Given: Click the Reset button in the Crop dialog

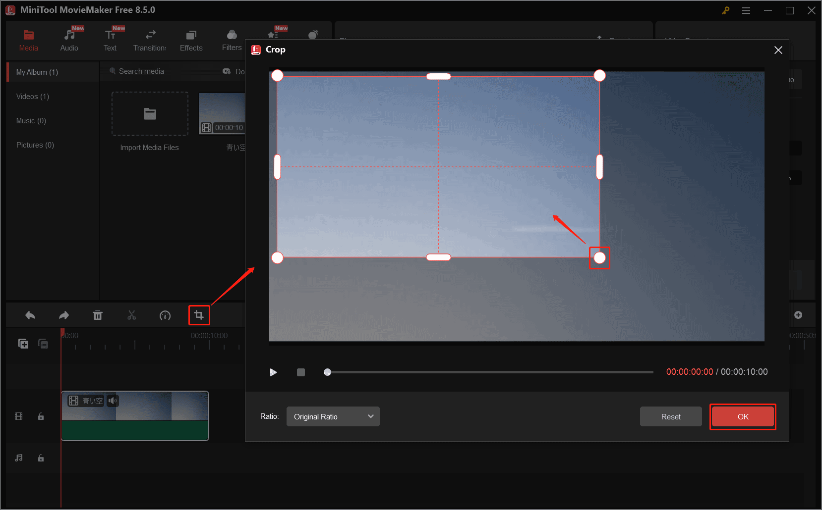Looking at the screenshot, I should (x=670, y=416).
